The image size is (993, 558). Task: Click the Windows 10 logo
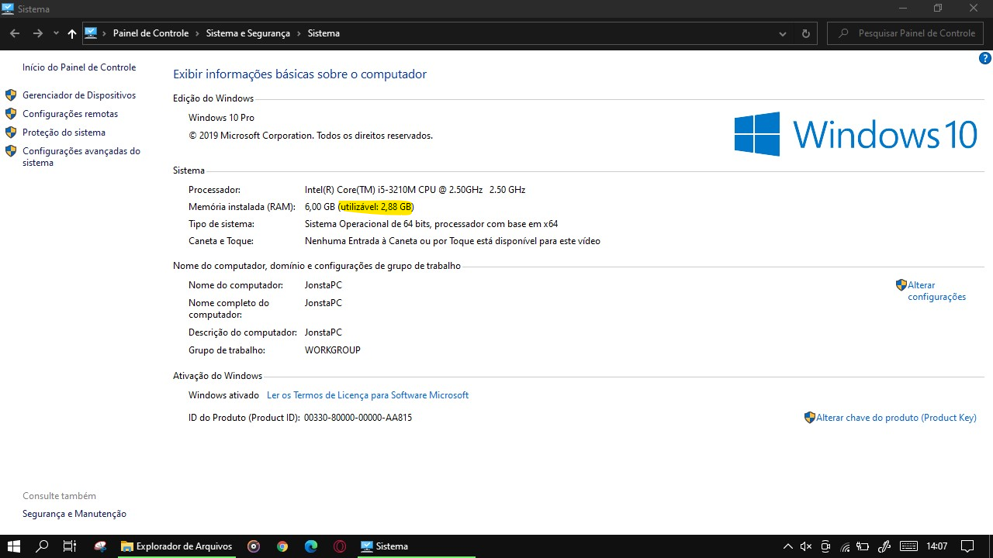856,134
